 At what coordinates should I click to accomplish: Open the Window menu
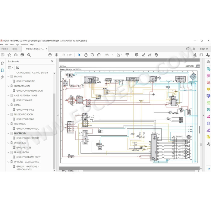(24, 44)
